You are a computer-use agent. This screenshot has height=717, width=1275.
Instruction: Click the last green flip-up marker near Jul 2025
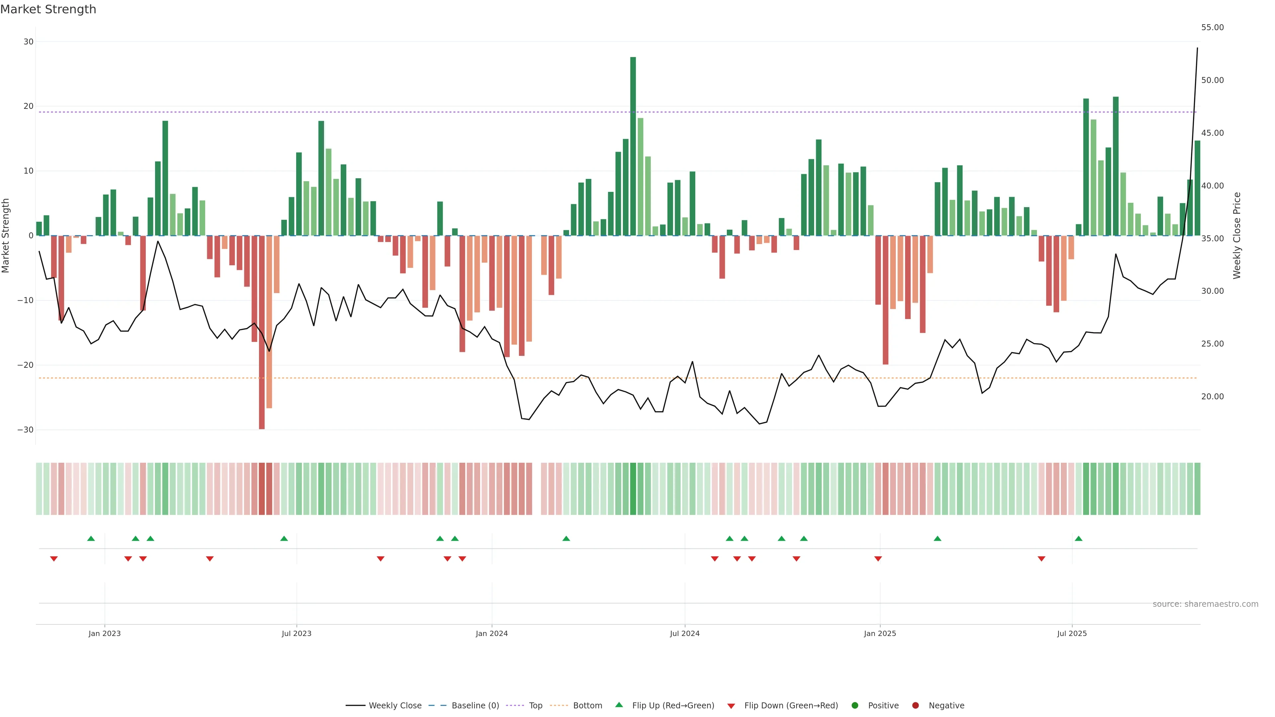[1078, 538]
